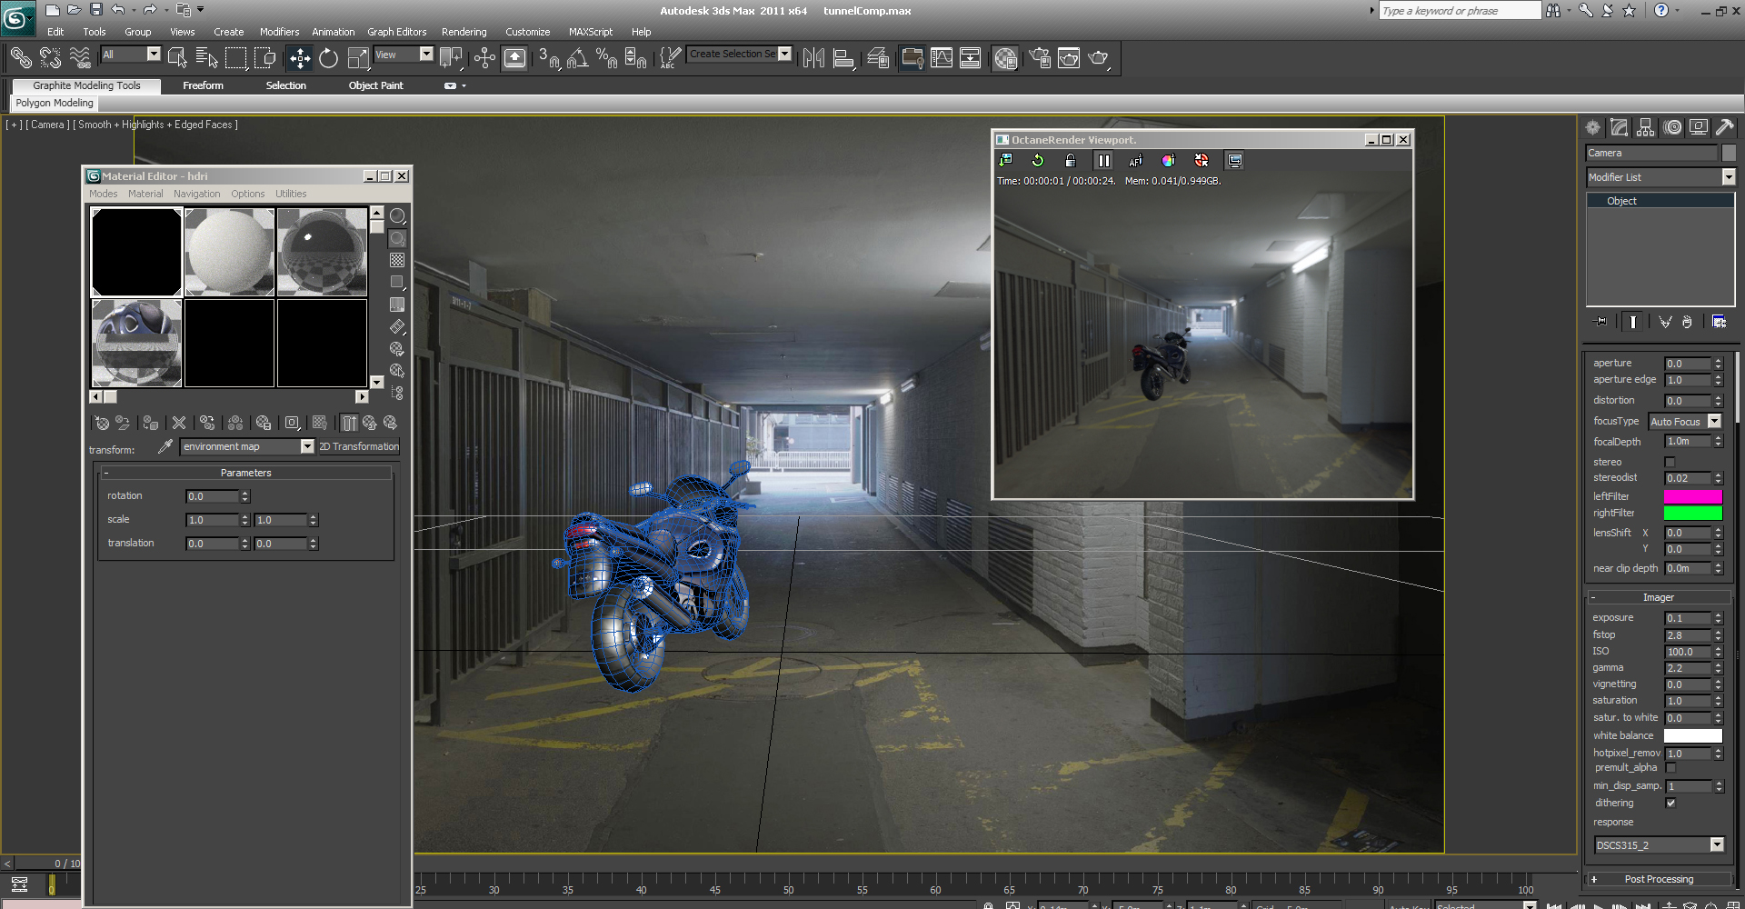This screenshot has height=909, width=1745.
Task: Uncheck the dithering checkbox
Action: point(1670,803)
